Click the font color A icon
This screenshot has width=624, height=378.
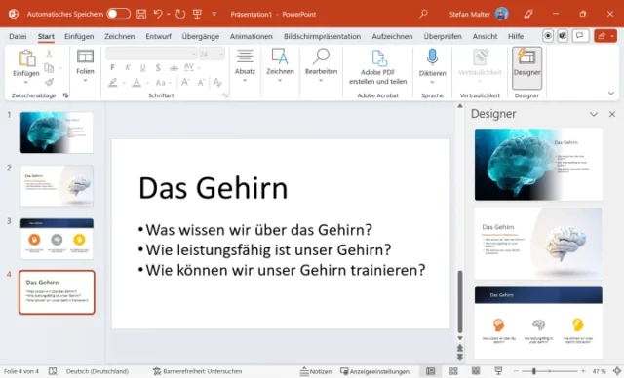click(x=136, y=83)
